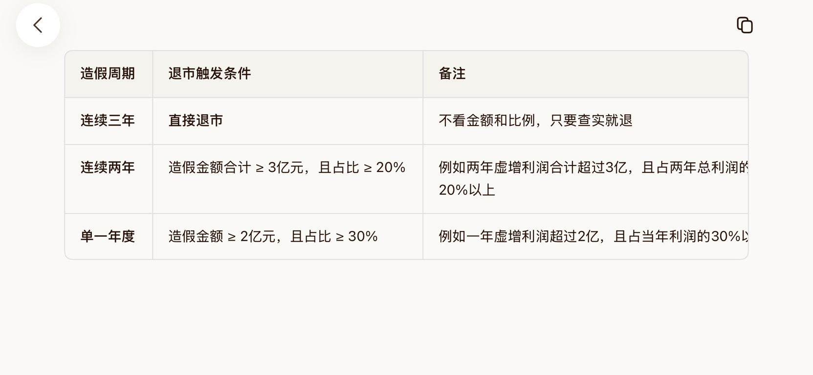Click the blank area below the table
Screen dimensions: 813x375
click(x=406, y=317)
